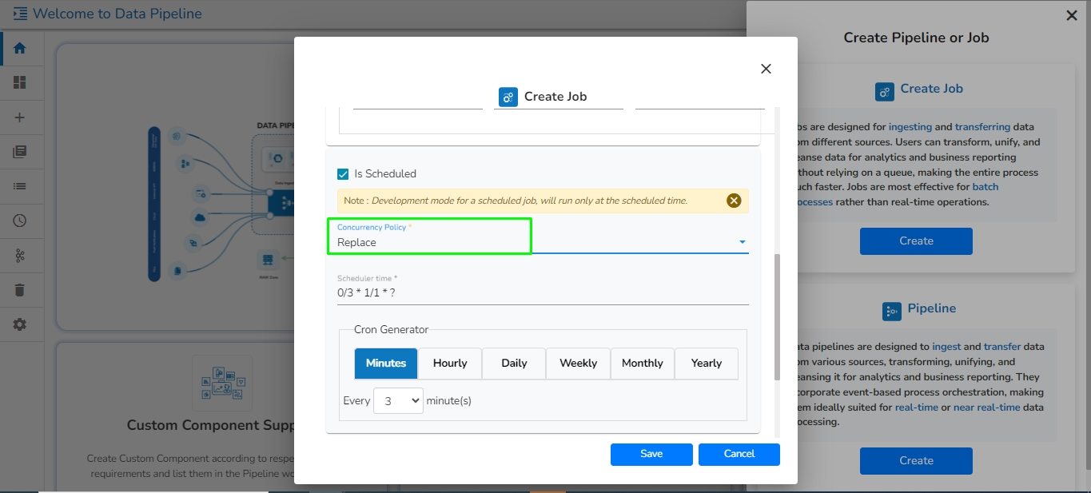
Task: Open the scheduler clock icon in sidebar
Action: point(20,221)
